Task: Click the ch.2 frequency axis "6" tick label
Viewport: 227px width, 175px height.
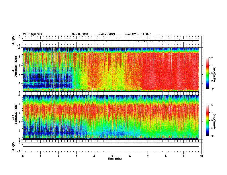Action: 20,113
